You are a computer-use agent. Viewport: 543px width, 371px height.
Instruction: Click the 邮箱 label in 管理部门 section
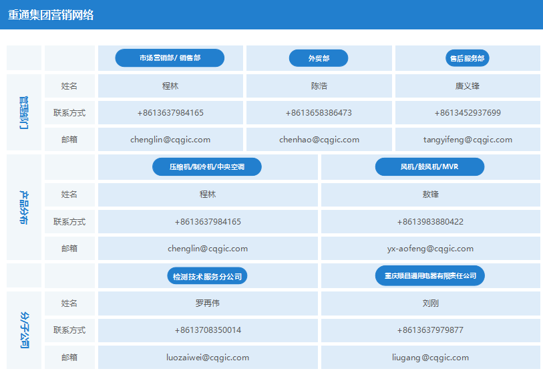point(69,140)
